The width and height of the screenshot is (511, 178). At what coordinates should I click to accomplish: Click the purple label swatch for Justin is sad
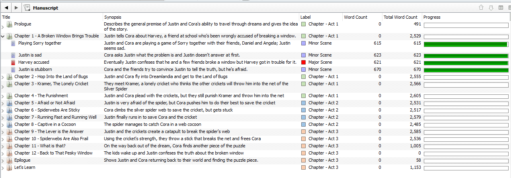pyautogui.click(x=304, y=55)
